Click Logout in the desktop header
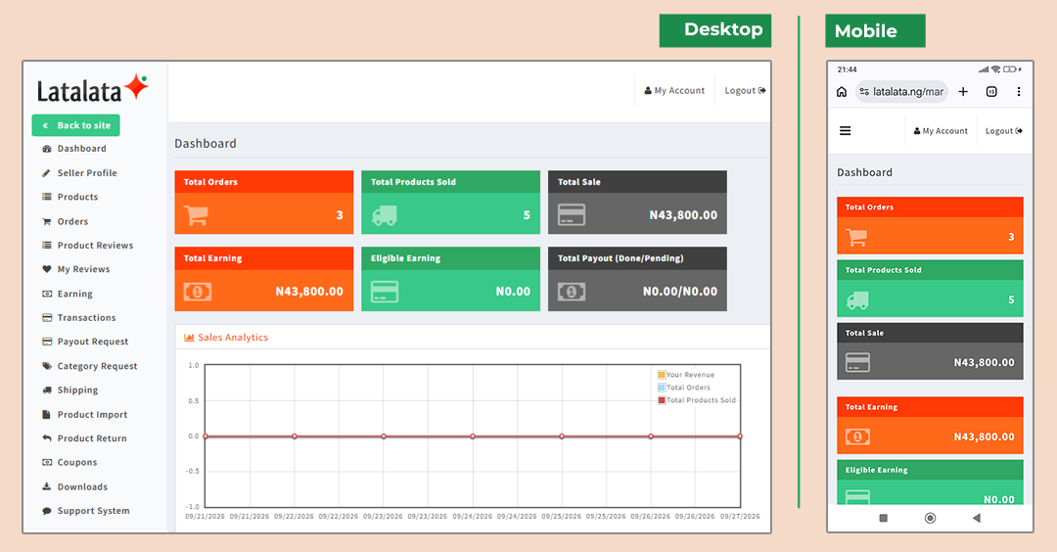1057x552 pixels. [745, 90]
